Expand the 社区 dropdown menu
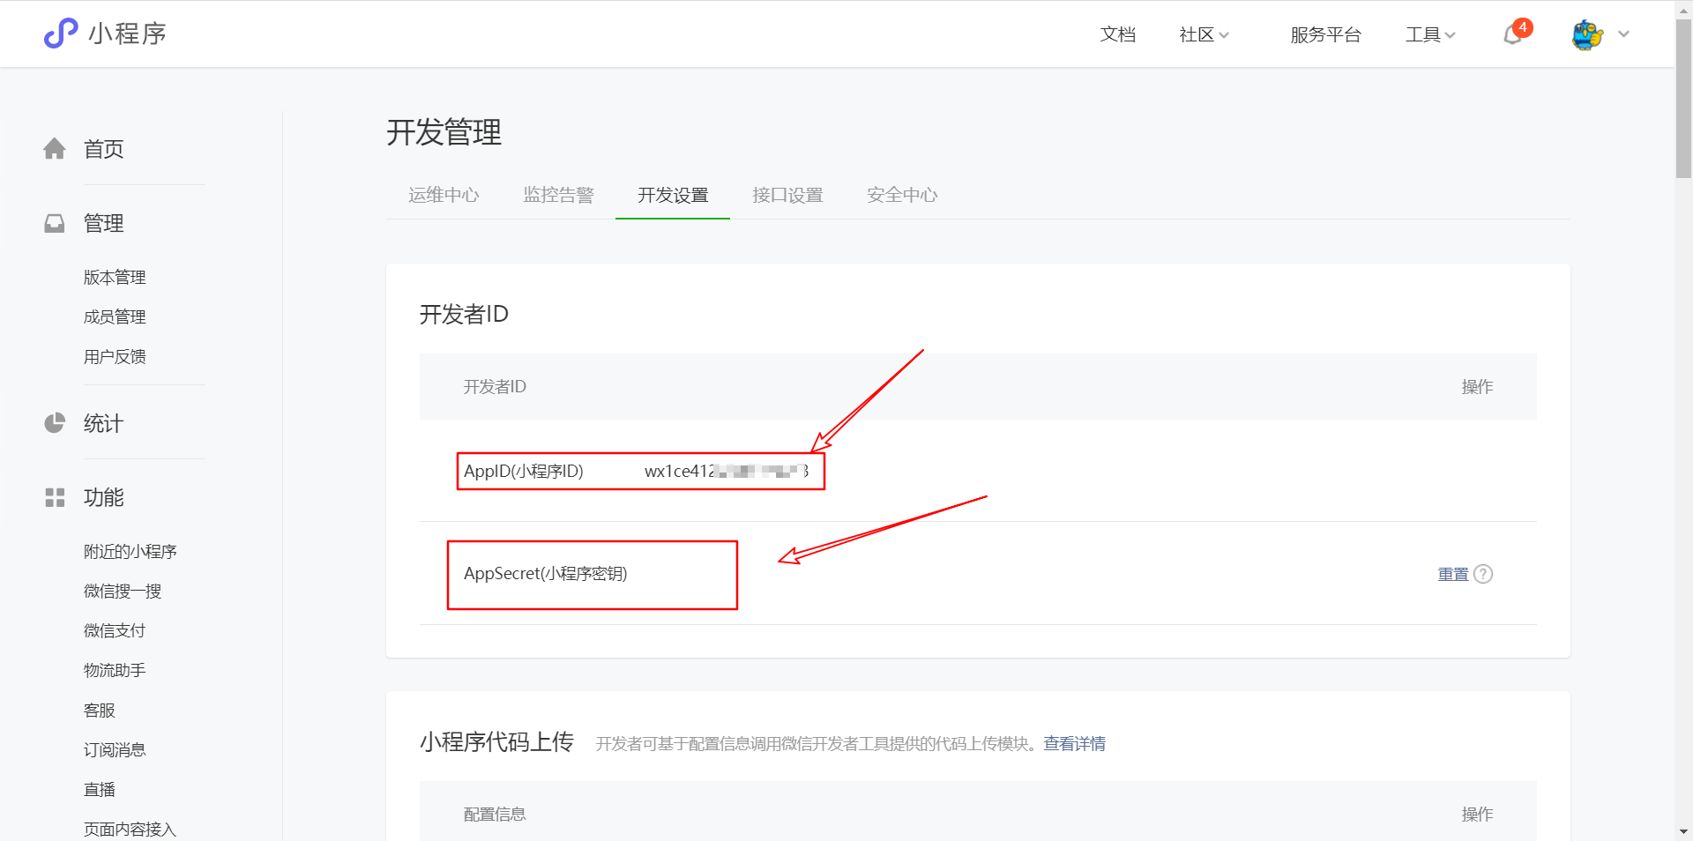1693x841 pixels. (x=1204, y=34)
